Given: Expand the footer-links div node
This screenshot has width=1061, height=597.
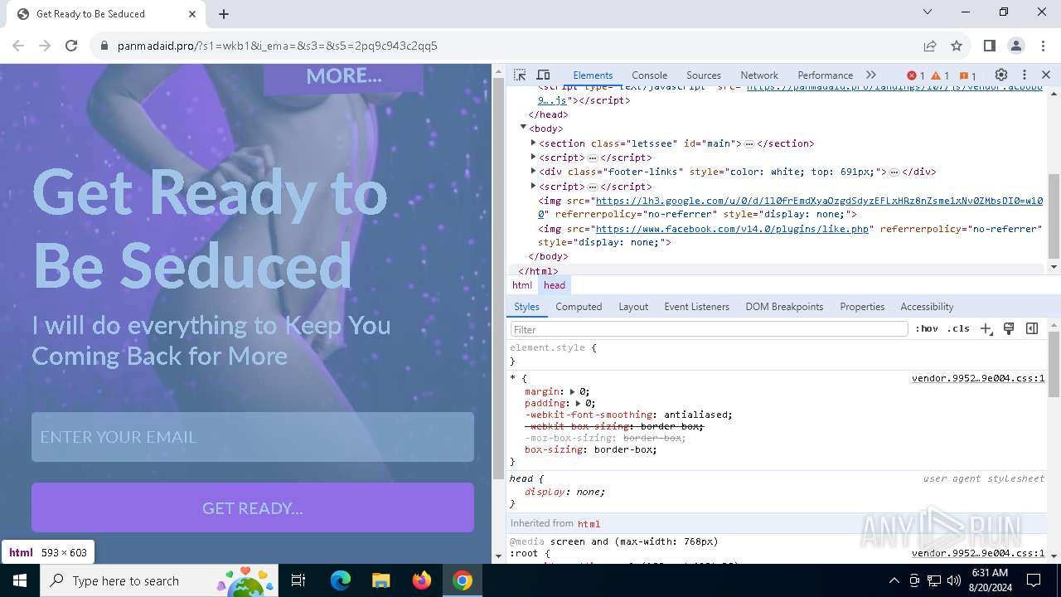Looking at the screenshot, I should [x=533, y=172].
